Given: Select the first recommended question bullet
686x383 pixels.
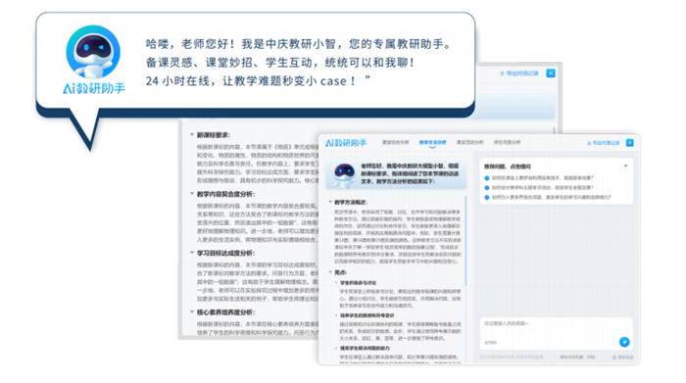Looking at the screenshot, I should [x=487, y=178].
